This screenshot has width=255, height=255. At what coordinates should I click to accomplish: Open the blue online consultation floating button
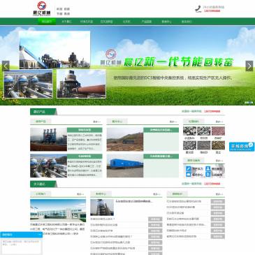[242, 147]
